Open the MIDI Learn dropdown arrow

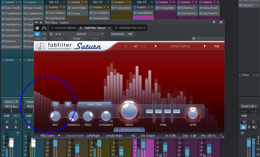pyautogui.click(x=59, y=136)
